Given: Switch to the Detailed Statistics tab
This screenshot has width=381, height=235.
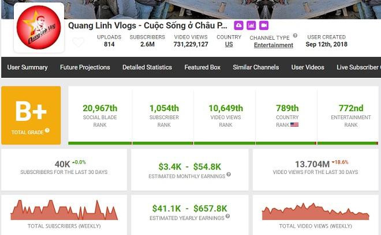Looking at the screenshot, I should (x=147, y=67).
